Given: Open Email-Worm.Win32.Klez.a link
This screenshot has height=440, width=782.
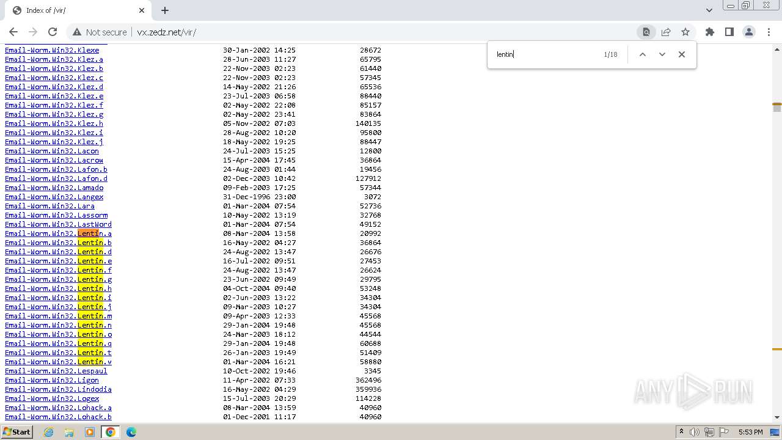Looking at the screenshot, I should pyautogui.click(x=54, y=59).
